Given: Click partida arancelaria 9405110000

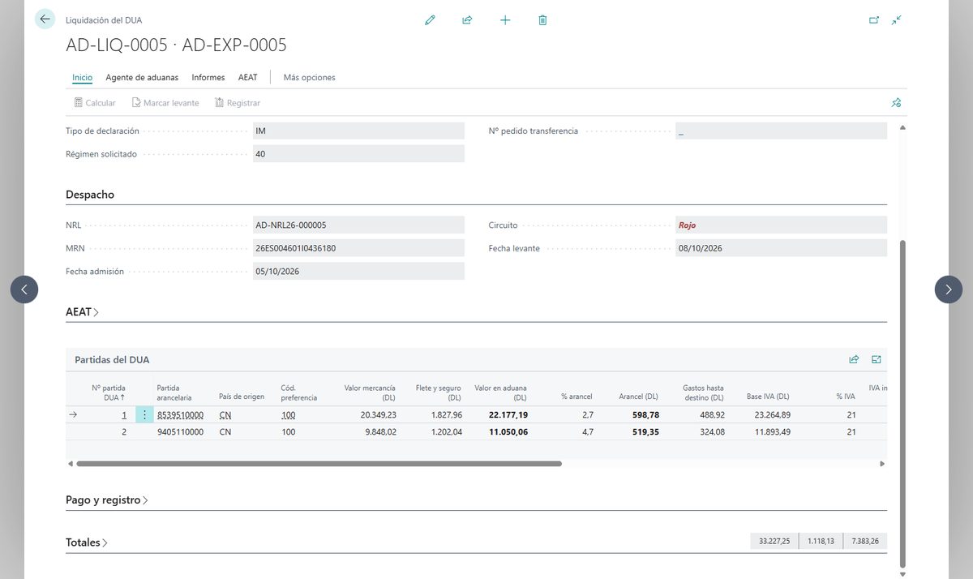Looking at the screenshot, I should pyautogui.click(x=180, y=432).
